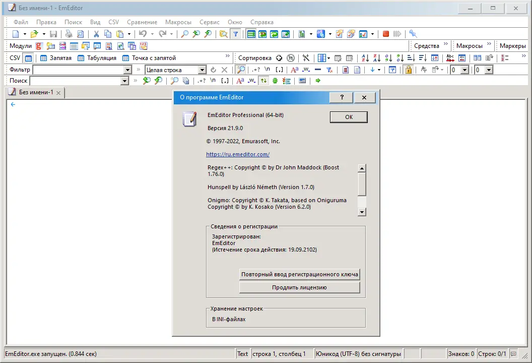
Task: Click the scrollbar thumb in credits list
Action: click(x=362, y=184)
